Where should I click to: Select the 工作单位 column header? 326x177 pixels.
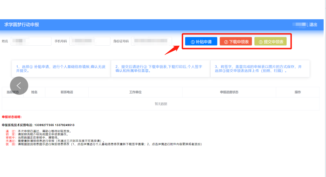pyautogui.click(x=135, y=92)
